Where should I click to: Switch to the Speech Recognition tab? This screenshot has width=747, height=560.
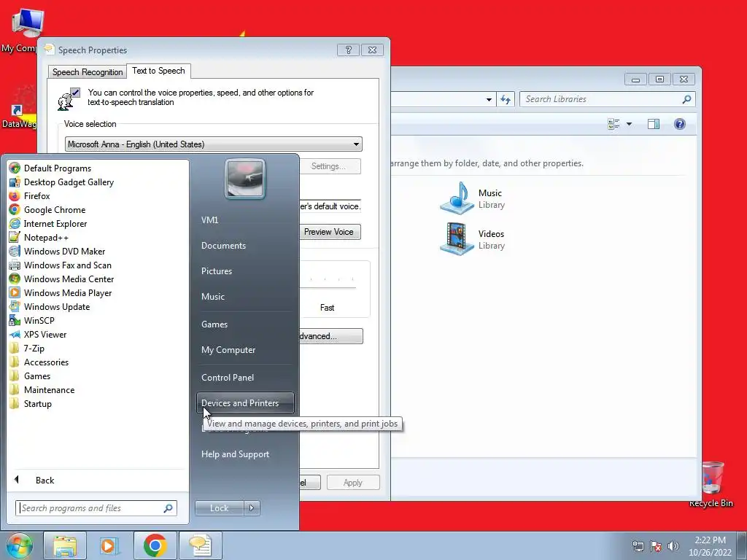point(88,72)
